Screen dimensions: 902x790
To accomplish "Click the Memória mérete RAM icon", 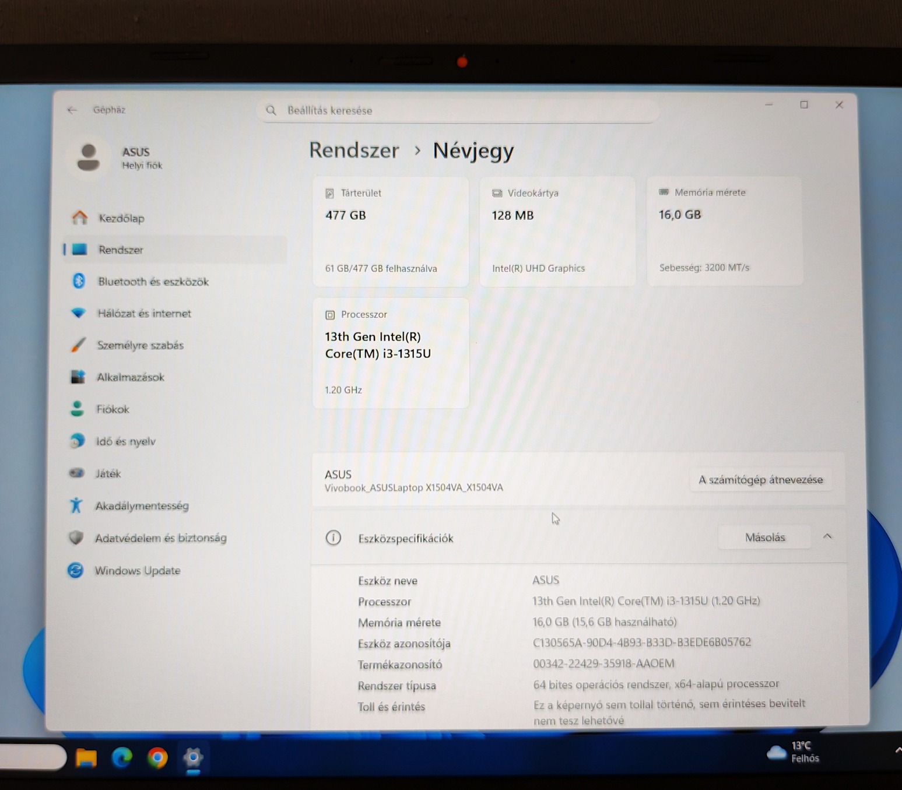I will coord(664,192).
